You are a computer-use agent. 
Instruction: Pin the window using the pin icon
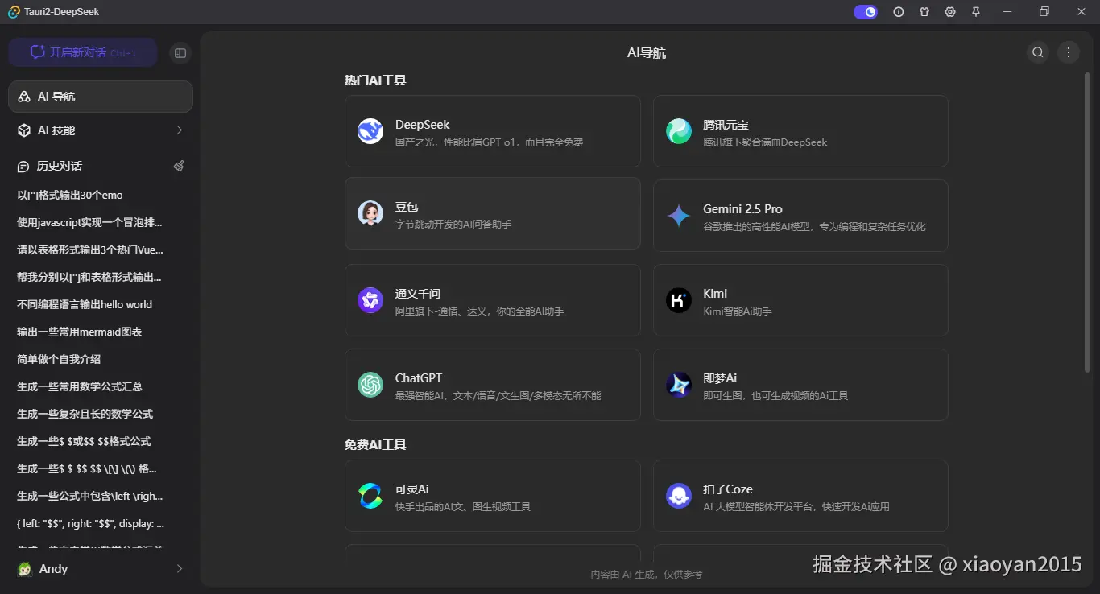[x=975, y=11]
